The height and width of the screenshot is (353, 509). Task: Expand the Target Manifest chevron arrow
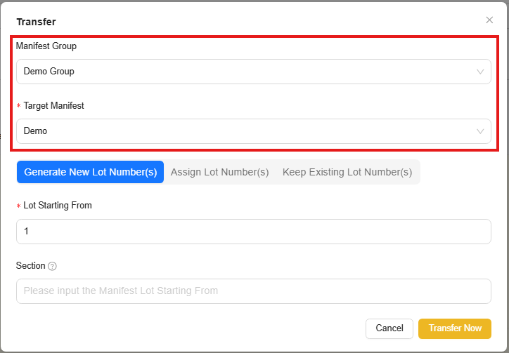pyautogui.click(x=480, y=131)
